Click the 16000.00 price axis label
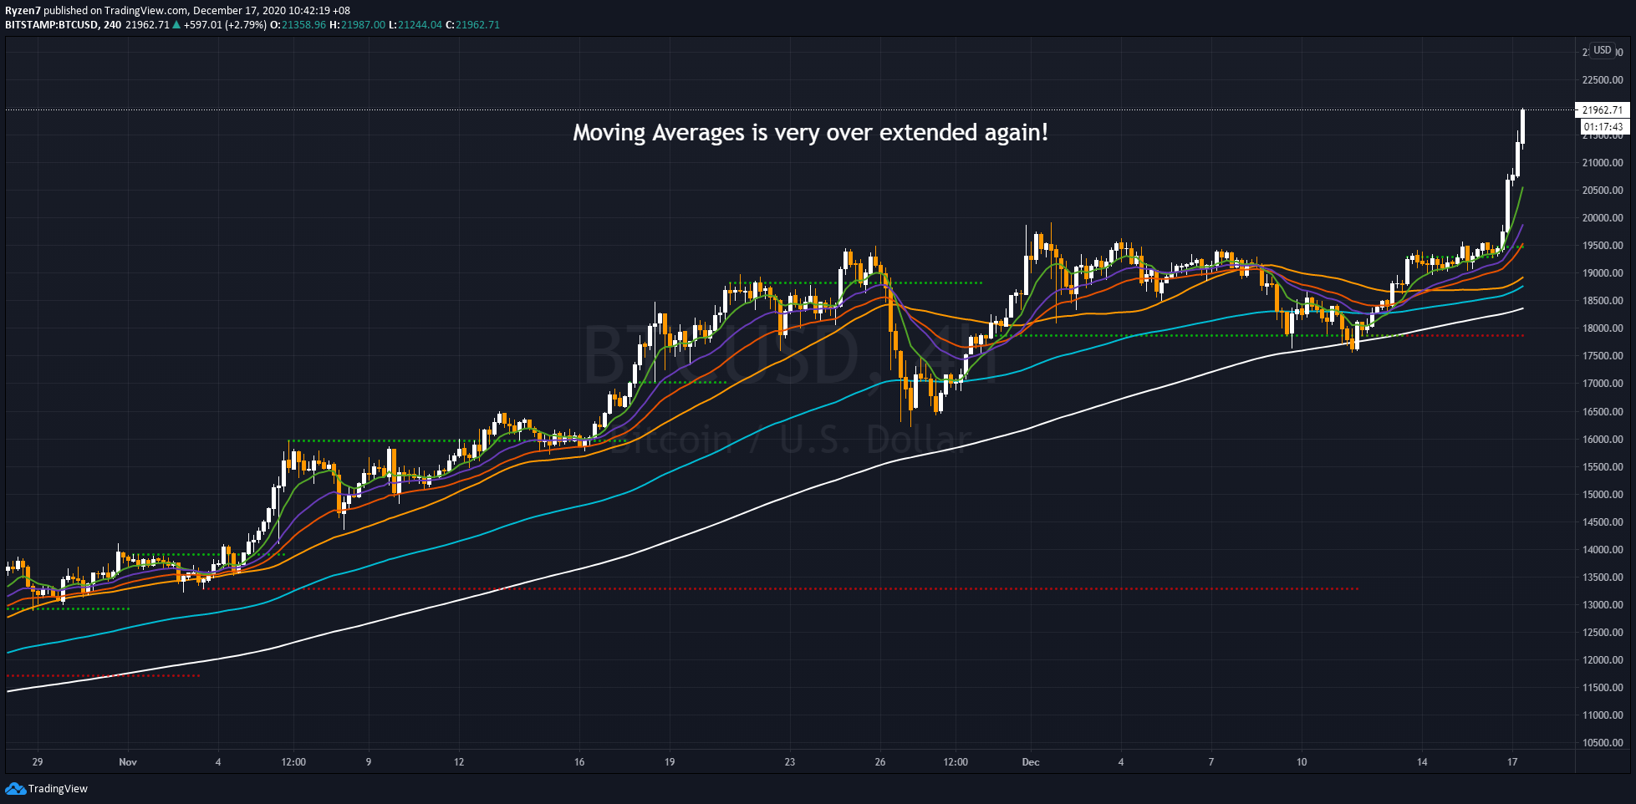 (1603, 440)
